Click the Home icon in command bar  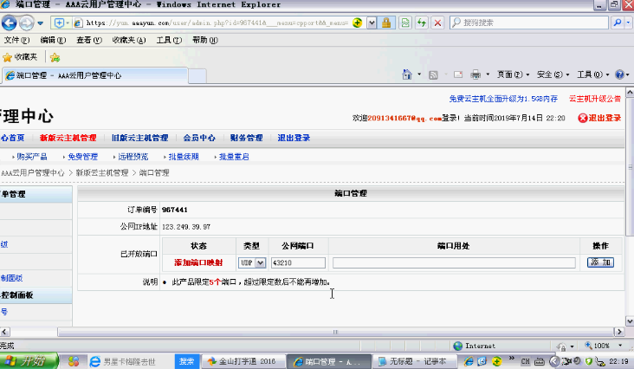click(407, 74)
